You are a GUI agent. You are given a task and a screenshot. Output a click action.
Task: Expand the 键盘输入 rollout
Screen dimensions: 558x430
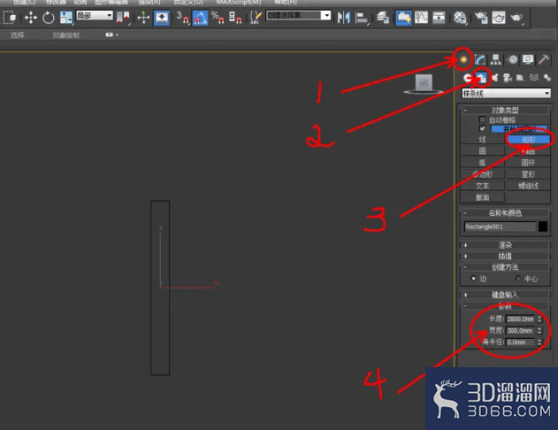pyautogui.click(x=505, y=295)
